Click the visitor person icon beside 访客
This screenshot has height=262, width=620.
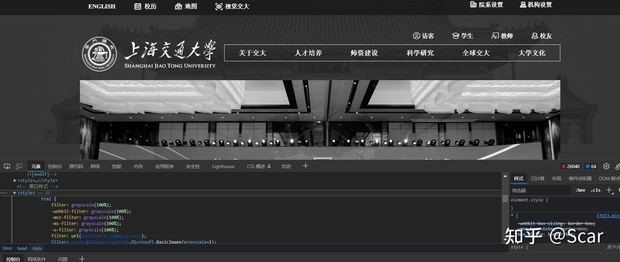coord(417,36)
